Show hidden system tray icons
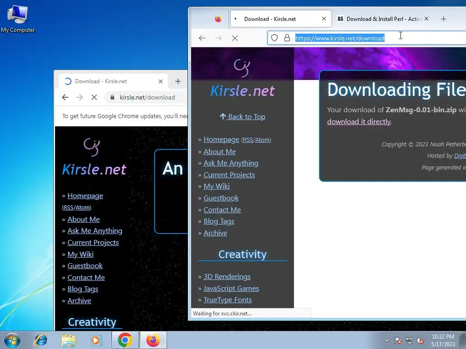This screenshot has height=349, width=466. click(387, 340)
